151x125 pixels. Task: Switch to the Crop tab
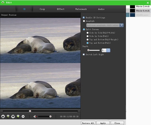click(42, 9)
